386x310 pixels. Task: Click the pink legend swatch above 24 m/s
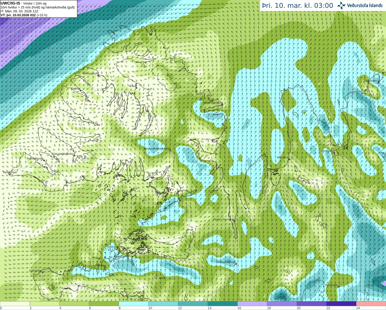coord(371,304)
